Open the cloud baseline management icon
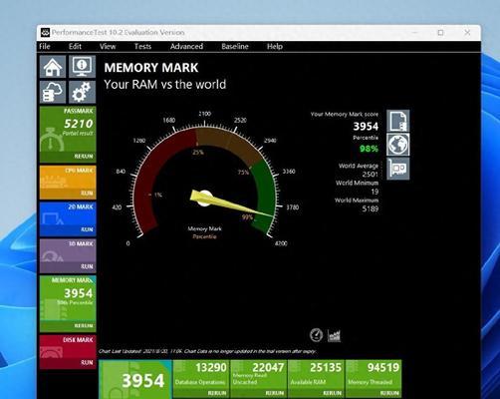Screen dimensions: 500x399 pyautogui.click(x=53, y=92)
